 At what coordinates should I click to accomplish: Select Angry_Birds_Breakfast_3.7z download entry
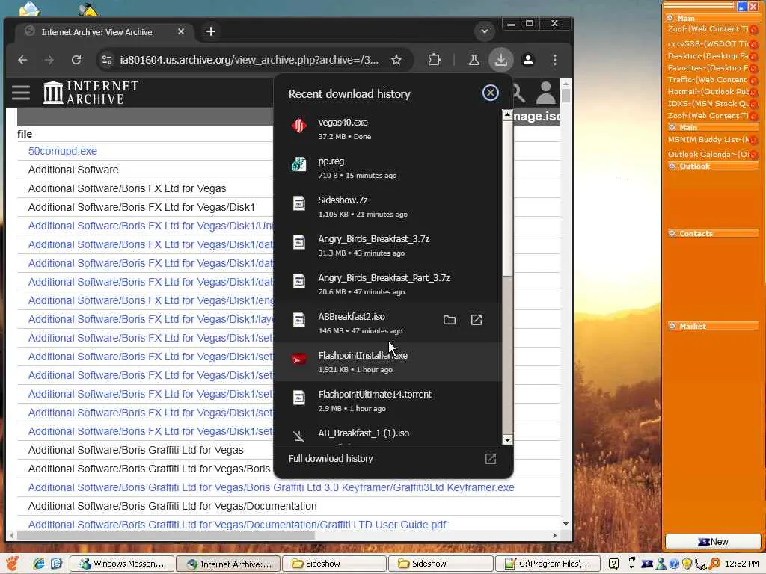[388, 245]
